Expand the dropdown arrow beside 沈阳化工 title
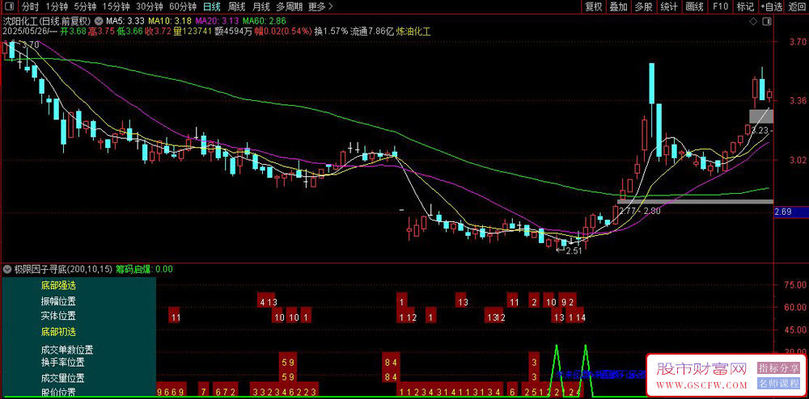This screenshot has width=809, height=399. (x=98, y=21)
